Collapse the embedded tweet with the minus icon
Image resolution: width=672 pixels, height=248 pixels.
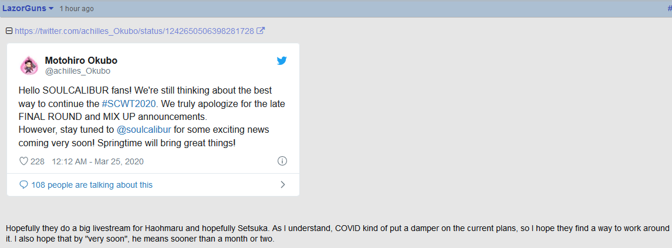point(9,31)
